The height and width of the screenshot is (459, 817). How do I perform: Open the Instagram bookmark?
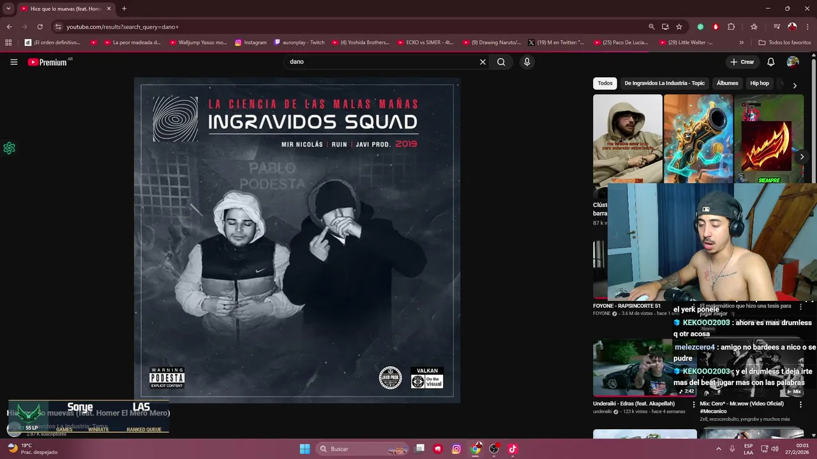(x=250, y=43)
